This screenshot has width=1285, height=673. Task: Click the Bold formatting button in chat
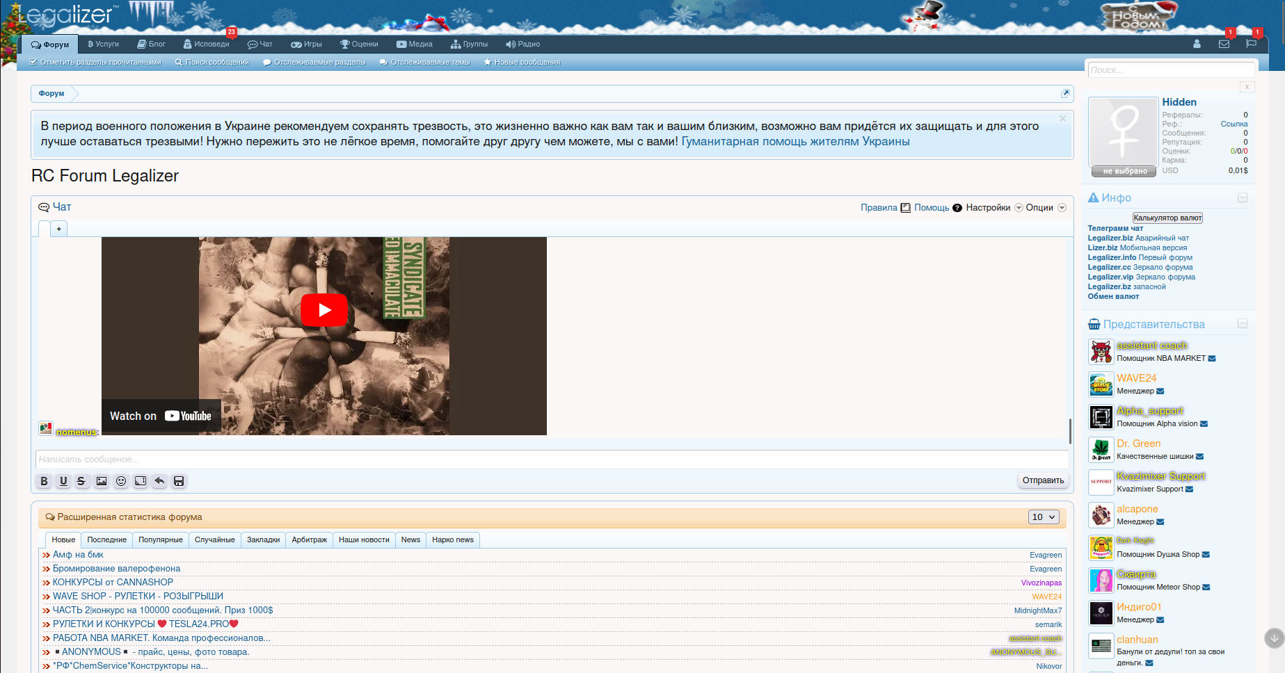(x=44, y=481)
